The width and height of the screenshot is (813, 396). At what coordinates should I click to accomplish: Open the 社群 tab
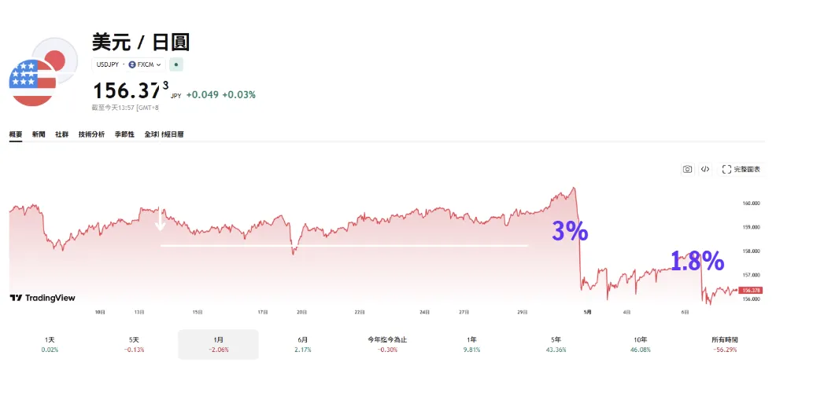61,134
